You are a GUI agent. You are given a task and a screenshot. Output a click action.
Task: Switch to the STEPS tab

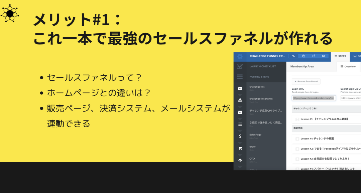(x=341, y=56)
